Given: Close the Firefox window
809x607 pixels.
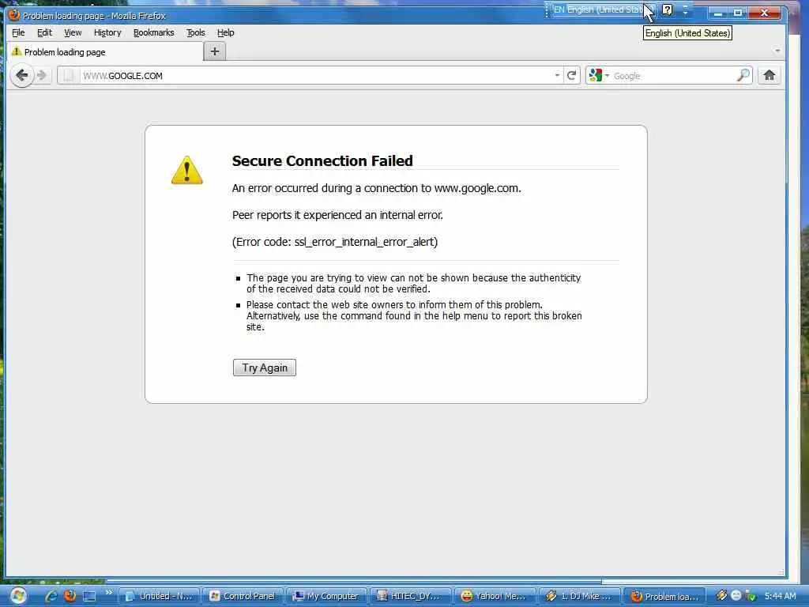Looking at the screenshot, I should point(765,13).
